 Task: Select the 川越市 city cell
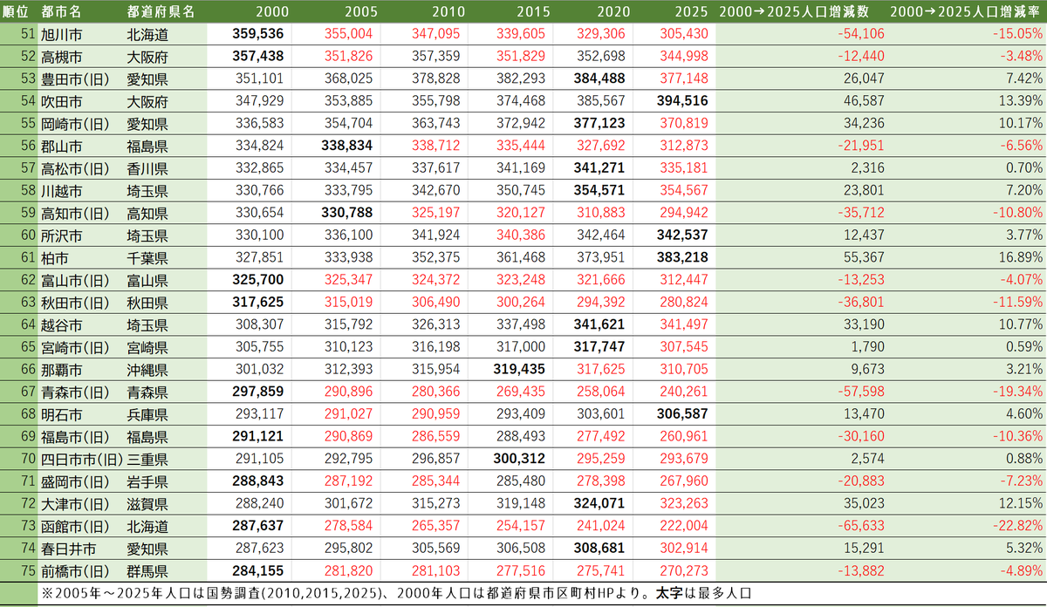tap(62, 189)
